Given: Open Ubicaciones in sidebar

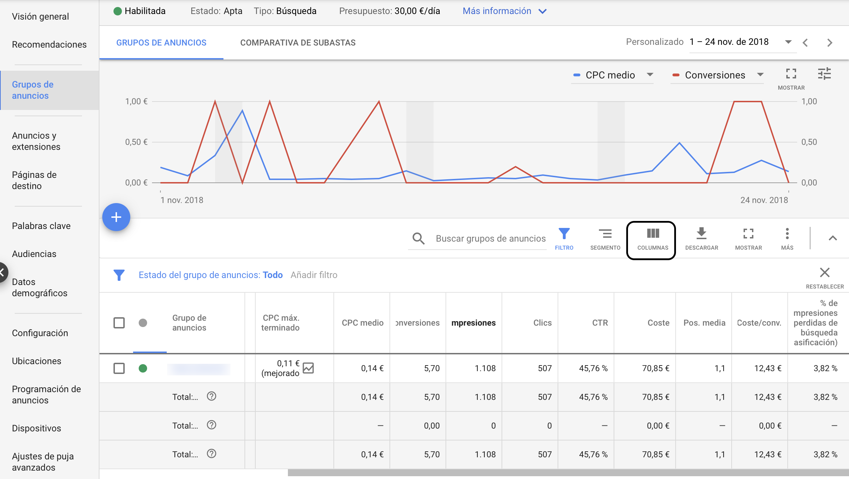Looking at the screenshot, I should coord(36,361).
